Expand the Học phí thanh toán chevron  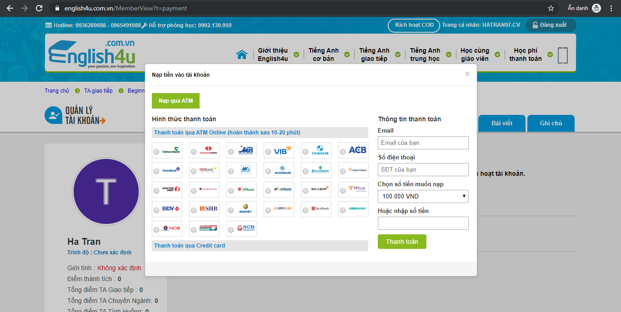click(550, 54)
